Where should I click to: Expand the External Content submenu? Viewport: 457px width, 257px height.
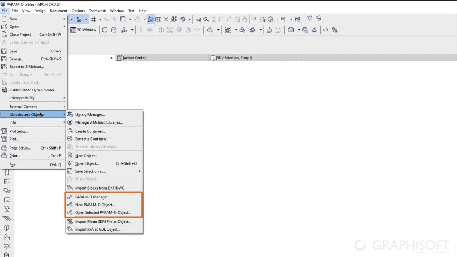tap(34, 107)
